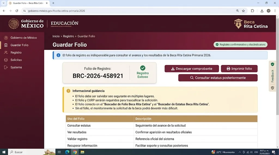The height and width of the screenshot is (155, 279).
Task: Open File Explorer from the taskbar
Action: click(82, 152)
